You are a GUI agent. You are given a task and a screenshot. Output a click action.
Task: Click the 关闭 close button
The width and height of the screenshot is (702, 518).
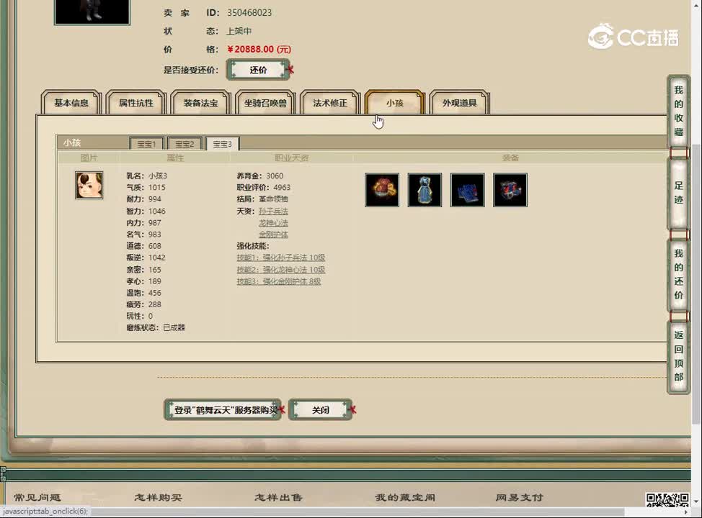(x=320, y=409)
